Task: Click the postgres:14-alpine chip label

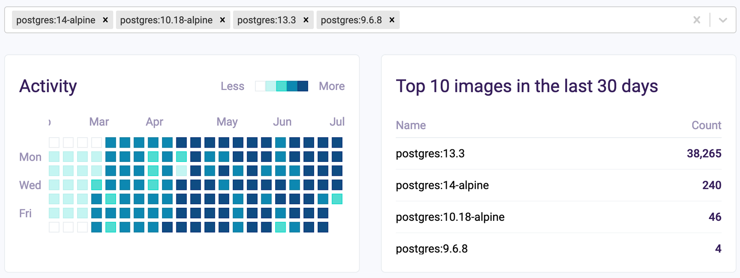Action: point(56,20)
